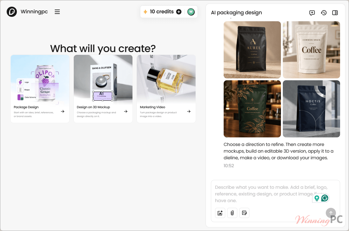Select the green Verdant Roast coffee mockup
Image resolution: width=349 pixels, height=231 pixels.
tap(252, 109)
